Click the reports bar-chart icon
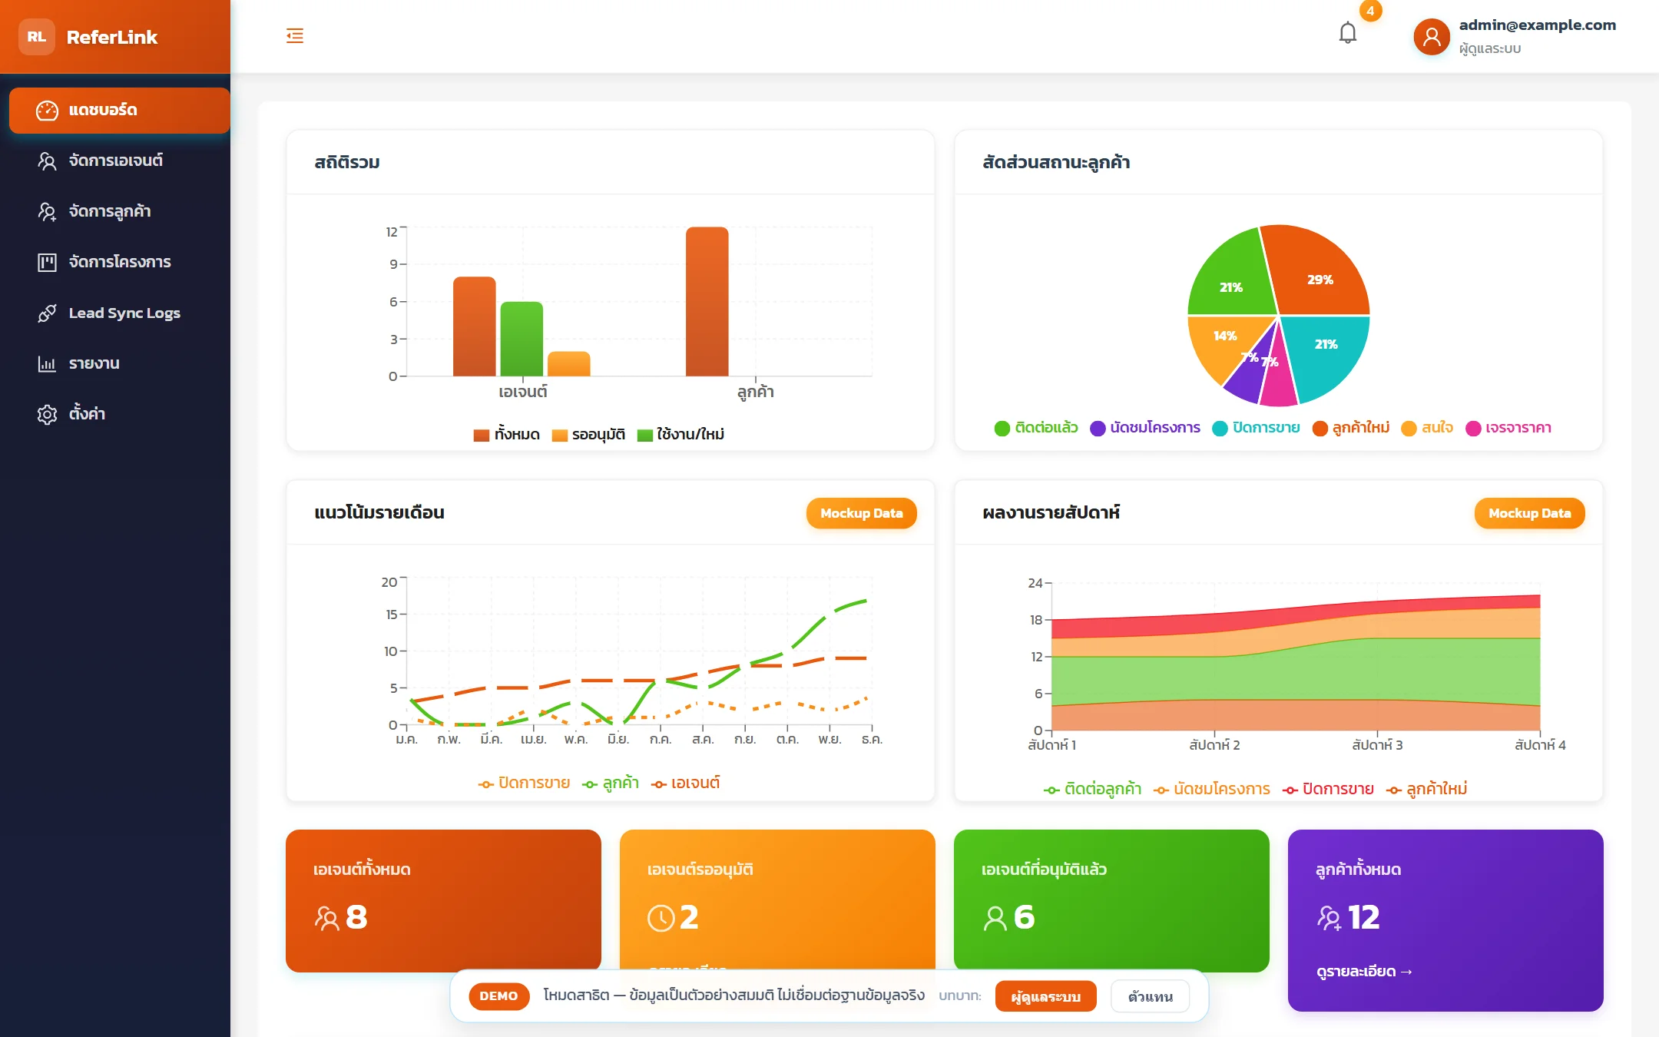 47,363
